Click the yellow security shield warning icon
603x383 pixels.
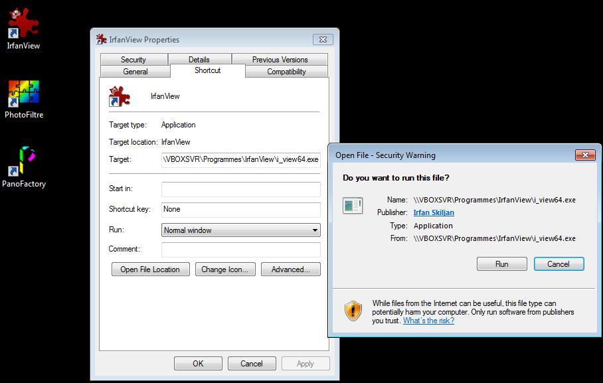click(x=353, y=310)
